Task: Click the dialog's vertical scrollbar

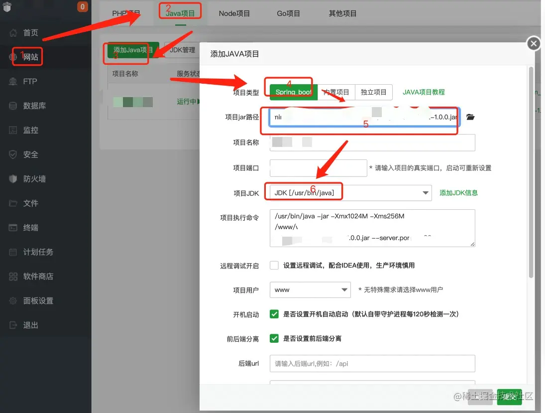Action: [531, 172]
